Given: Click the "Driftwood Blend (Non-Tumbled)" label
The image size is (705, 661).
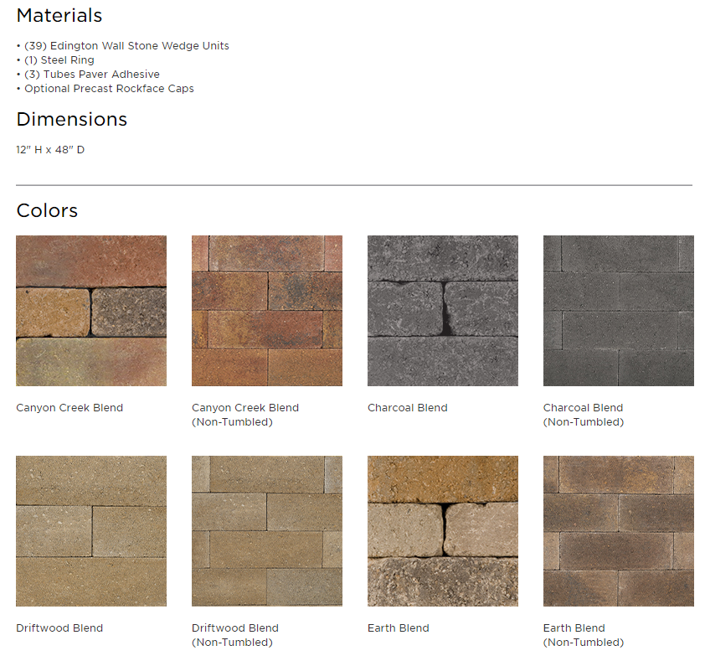Looking at the screenshot, I should [x=235, y=635].
